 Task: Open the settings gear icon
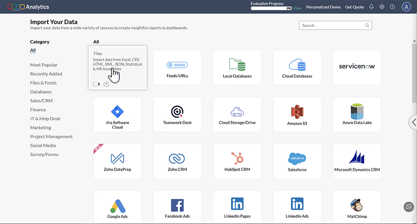[x=382, y=7]
